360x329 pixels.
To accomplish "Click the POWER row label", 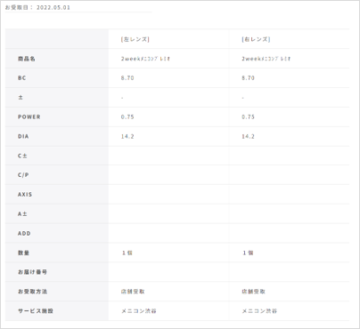I will tap(29, 116).
